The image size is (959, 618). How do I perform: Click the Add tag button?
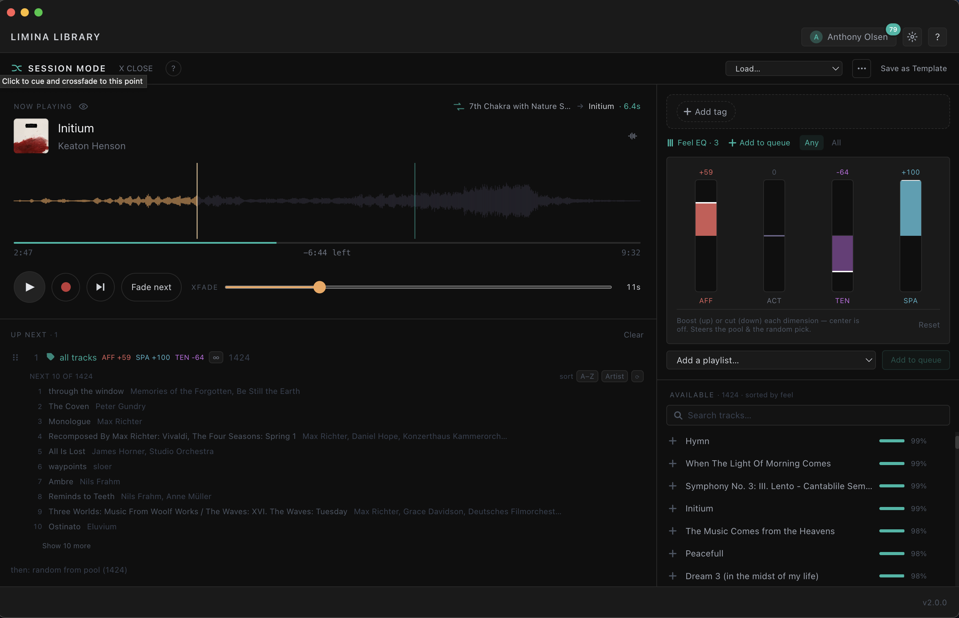click(x=706, y=112)
